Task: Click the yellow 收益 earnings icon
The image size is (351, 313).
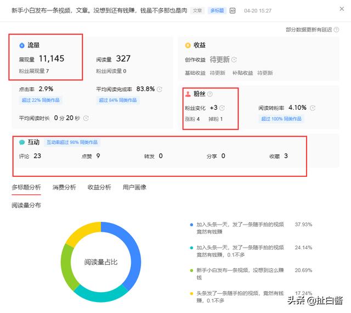Action: [x=188, y=45]
